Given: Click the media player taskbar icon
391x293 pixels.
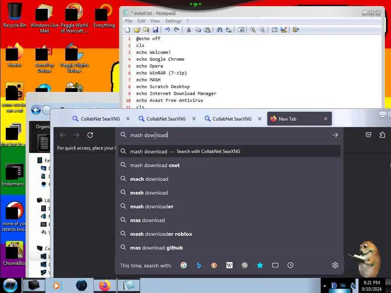Looking at the screenshot, I should pyautogui.click(x=57, y=285).
